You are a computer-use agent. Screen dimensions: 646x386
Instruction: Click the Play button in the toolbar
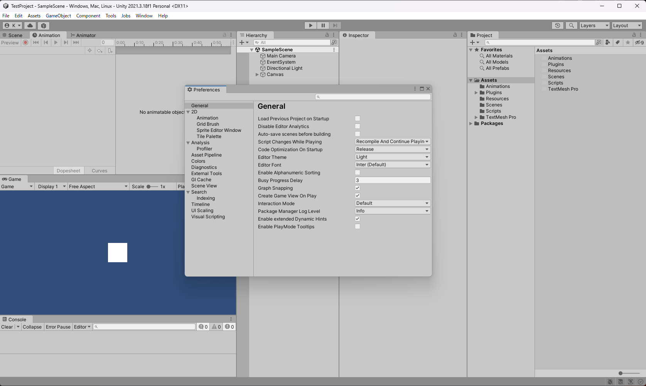coord(310,25)
